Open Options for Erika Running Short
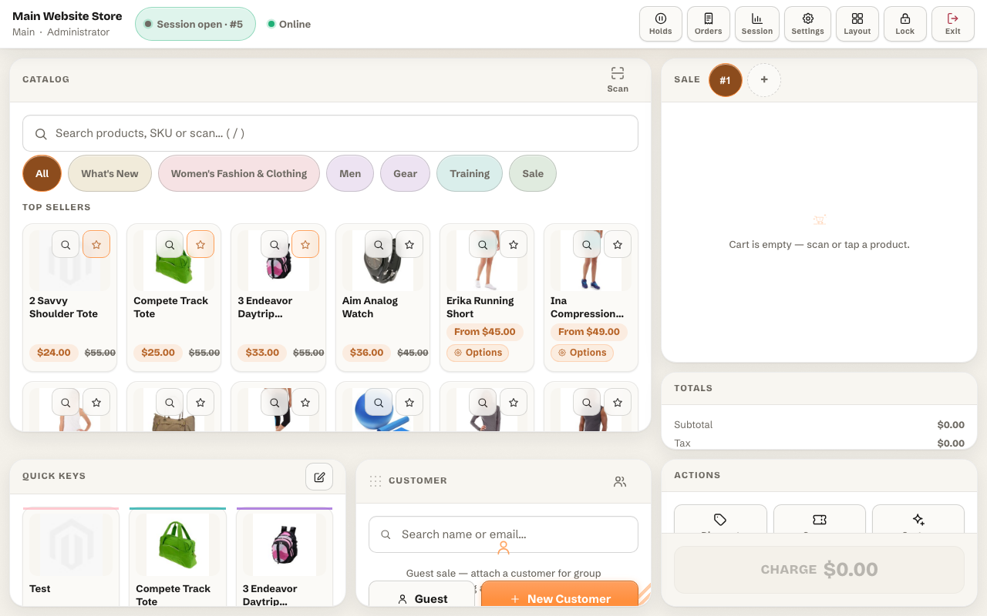Image resolution: width=987 pixels, height=616 pixels. (x=478, y=353)
